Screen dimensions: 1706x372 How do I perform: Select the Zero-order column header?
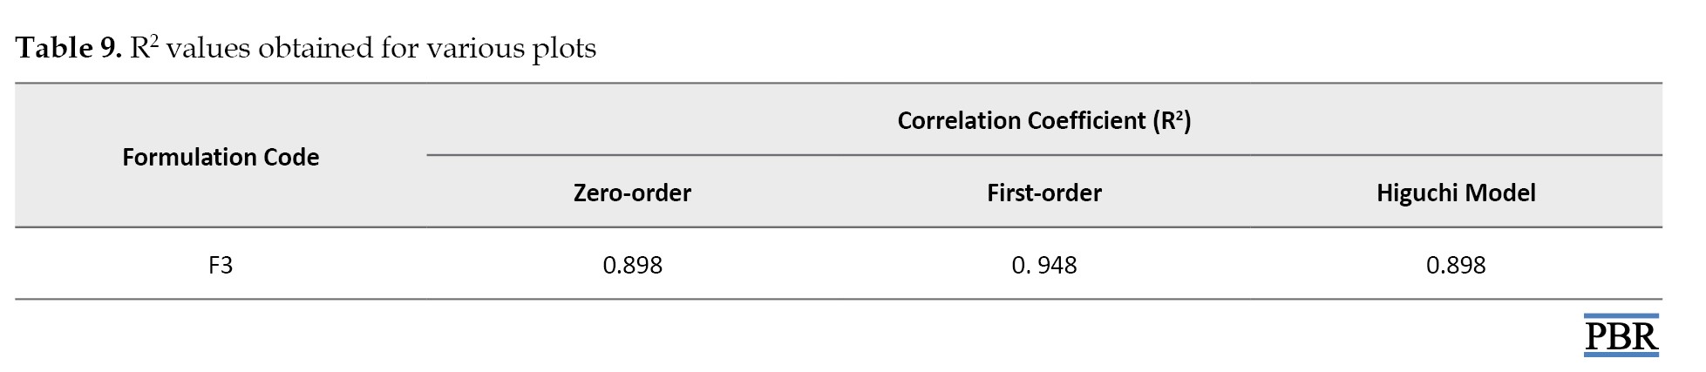tap(632, 193)
